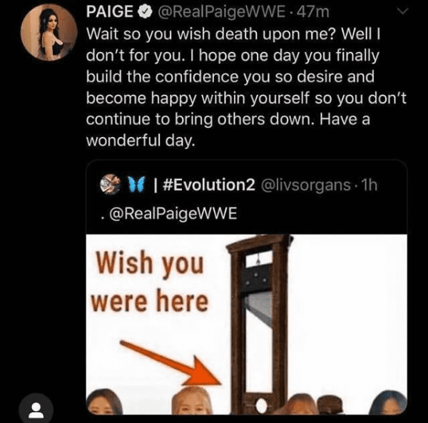428x423 pixels.
Task: Open Paige's profile picture avatar
Action: click(x=45, y=34)
